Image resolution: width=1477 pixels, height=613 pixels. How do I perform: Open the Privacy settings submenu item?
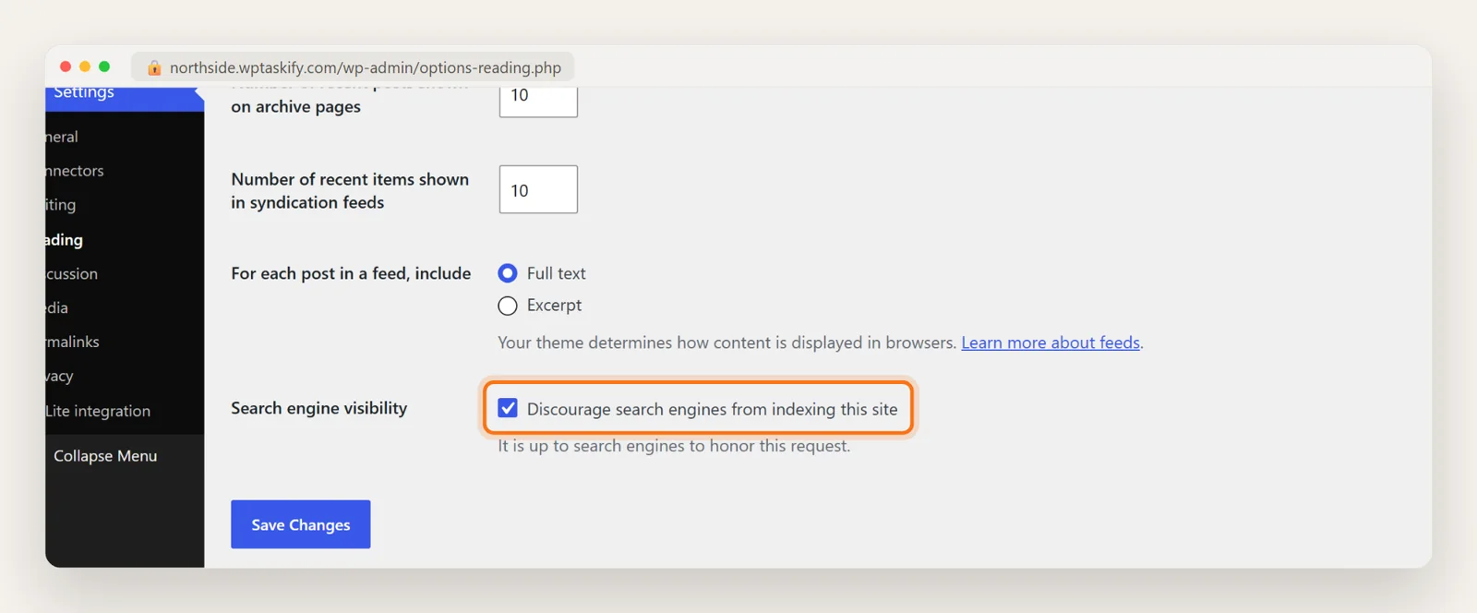tap(59, 377)
